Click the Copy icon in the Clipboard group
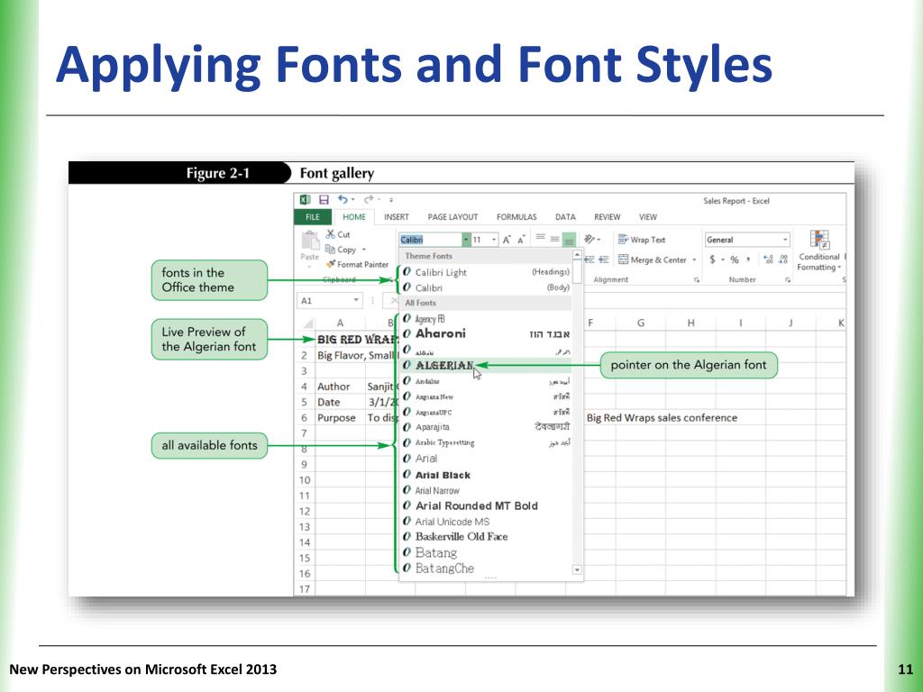 tap(330, 250)
